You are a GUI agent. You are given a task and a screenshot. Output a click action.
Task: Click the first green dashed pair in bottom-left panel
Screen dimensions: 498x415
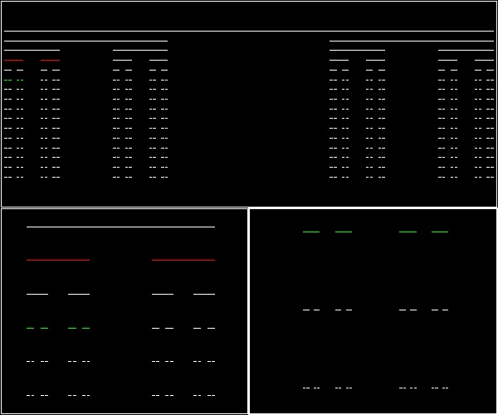[x=37, y=328]
